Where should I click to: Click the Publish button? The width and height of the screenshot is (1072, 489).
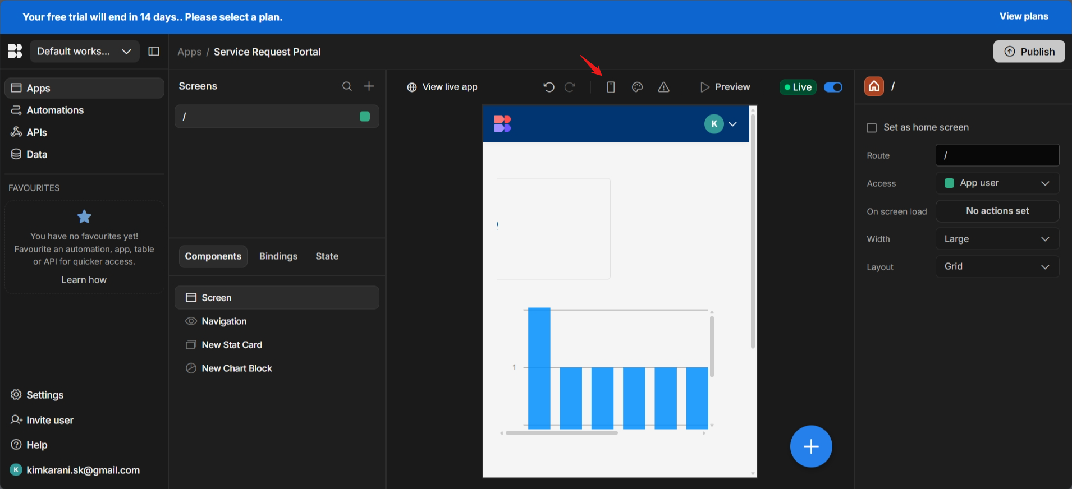tap(1029, 52)
